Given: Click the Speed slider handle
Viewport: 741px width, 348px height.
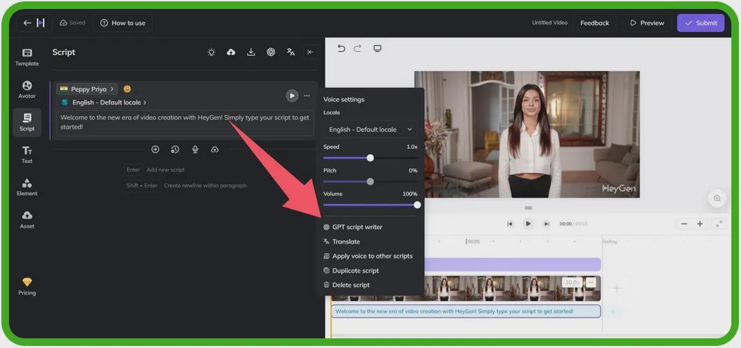Looking at the screenshot, I should [370, 158].
